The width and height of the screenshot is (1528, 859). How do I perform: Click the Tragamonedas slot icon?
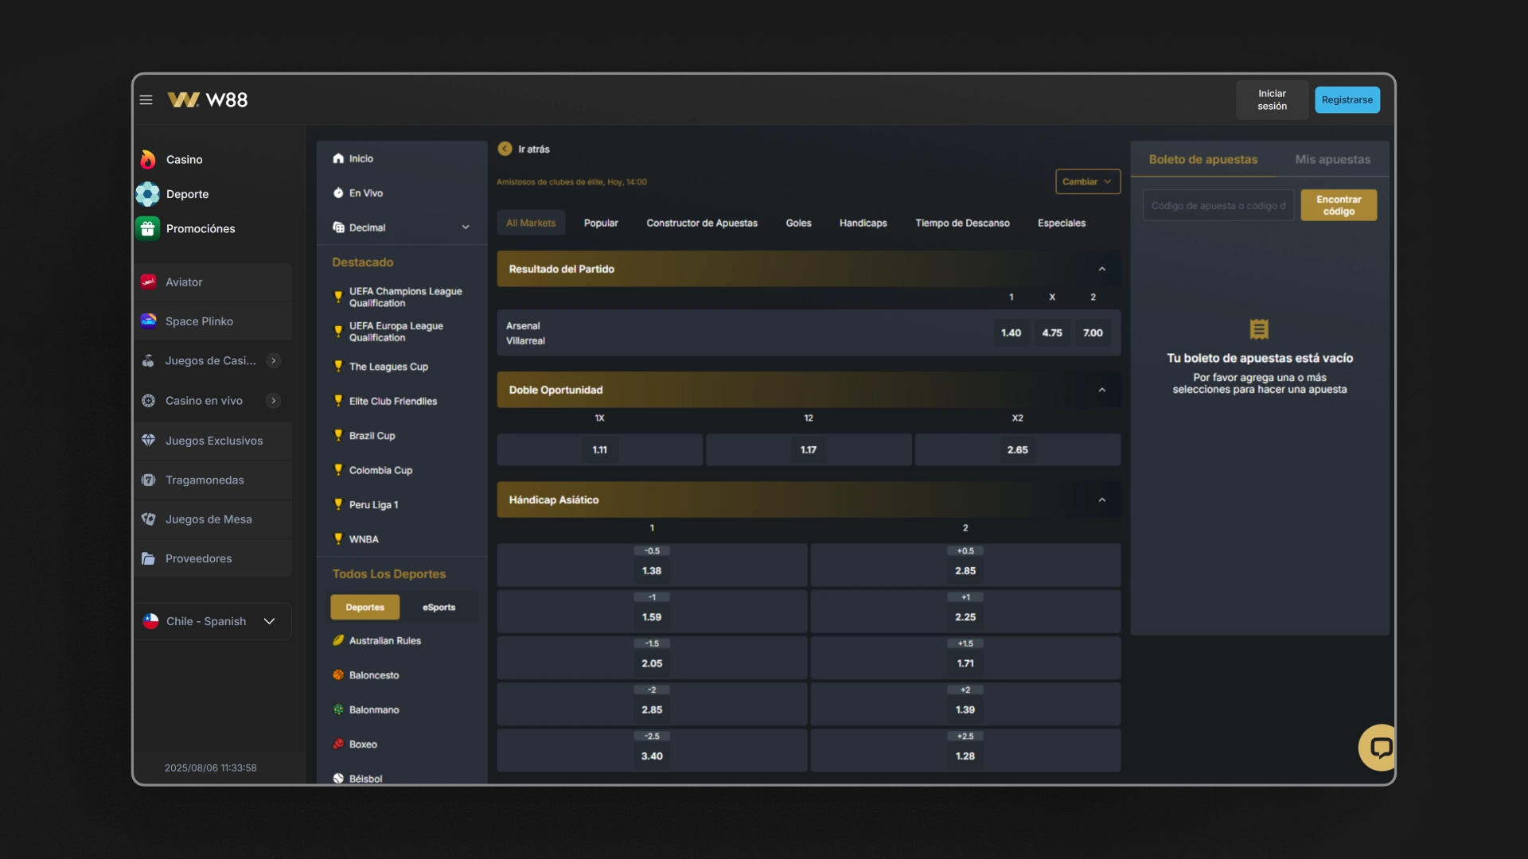coord(148,480)
